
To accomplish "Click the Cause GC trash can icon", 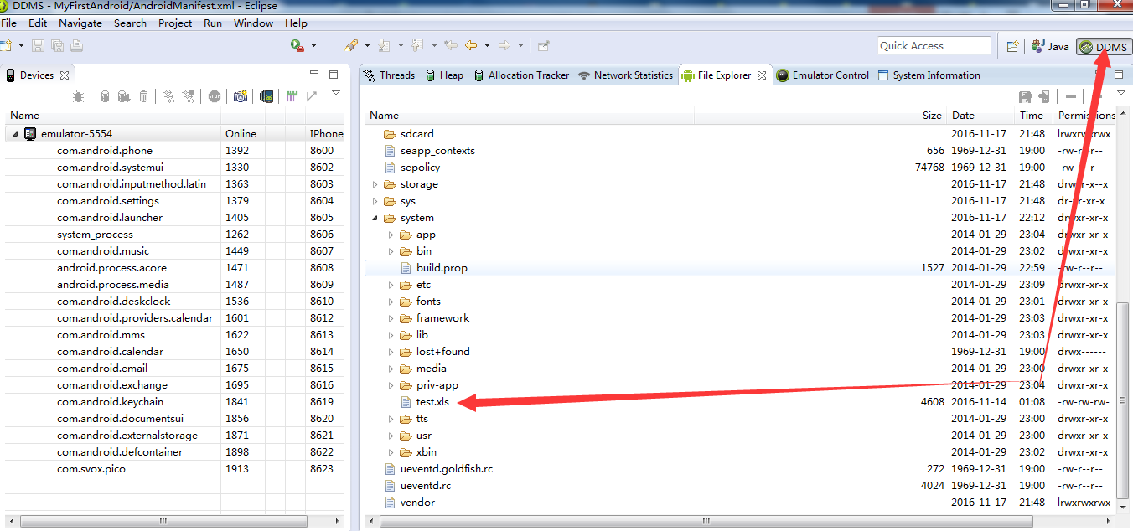I will tap(143, 96).
